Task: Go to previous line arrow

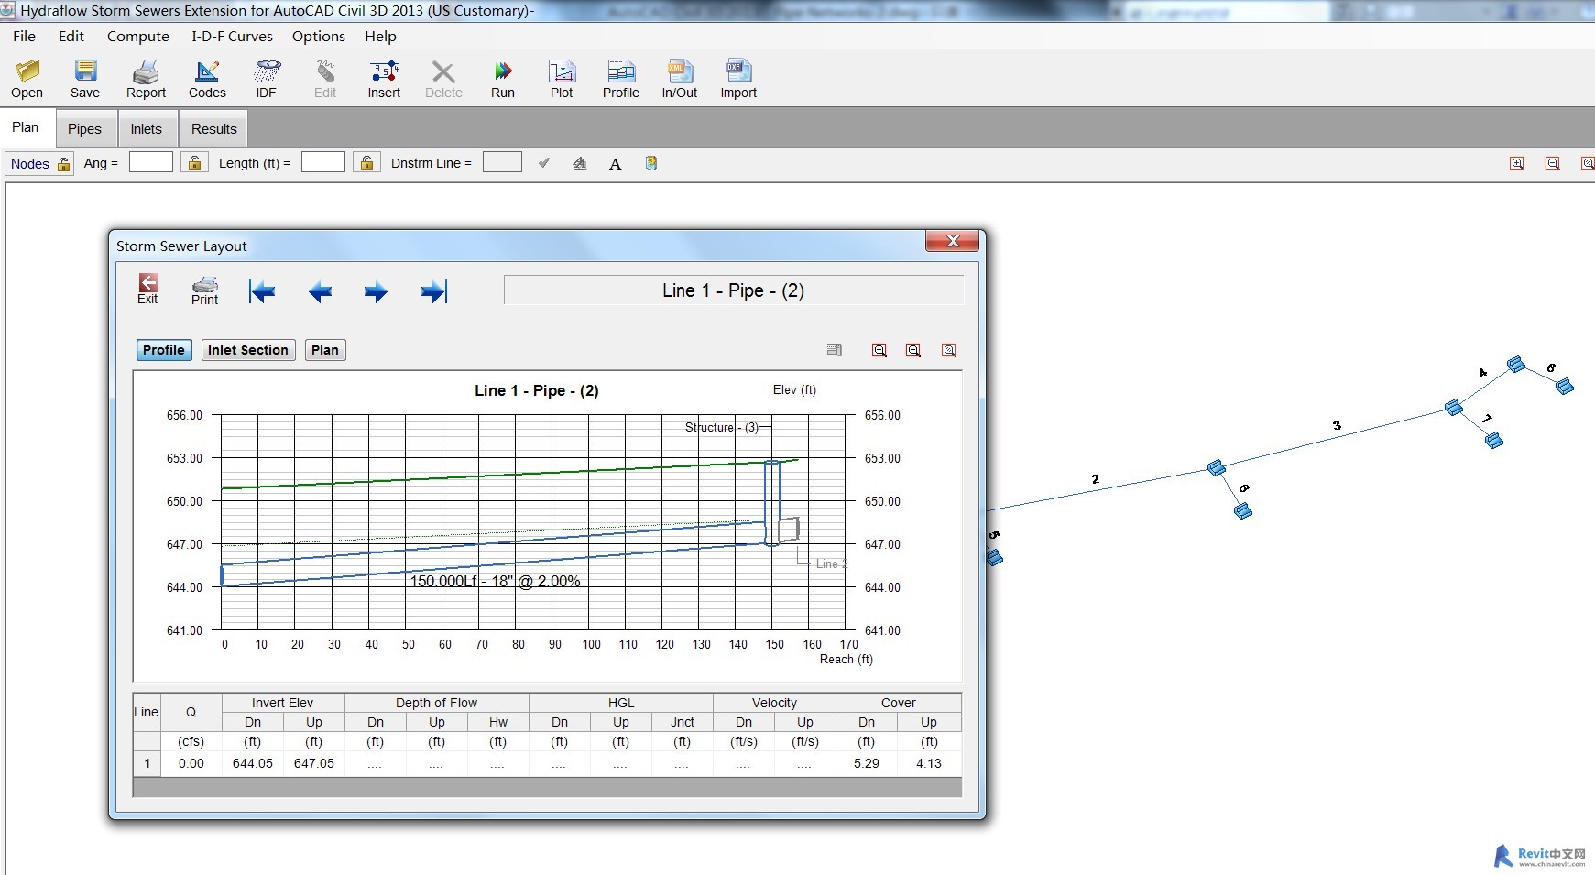Action: [320, 292]
